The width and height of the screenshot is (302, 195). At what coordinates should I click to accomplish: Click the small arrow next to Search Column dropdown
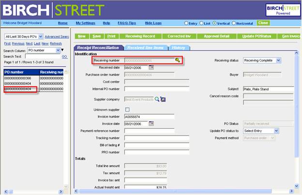62,50
